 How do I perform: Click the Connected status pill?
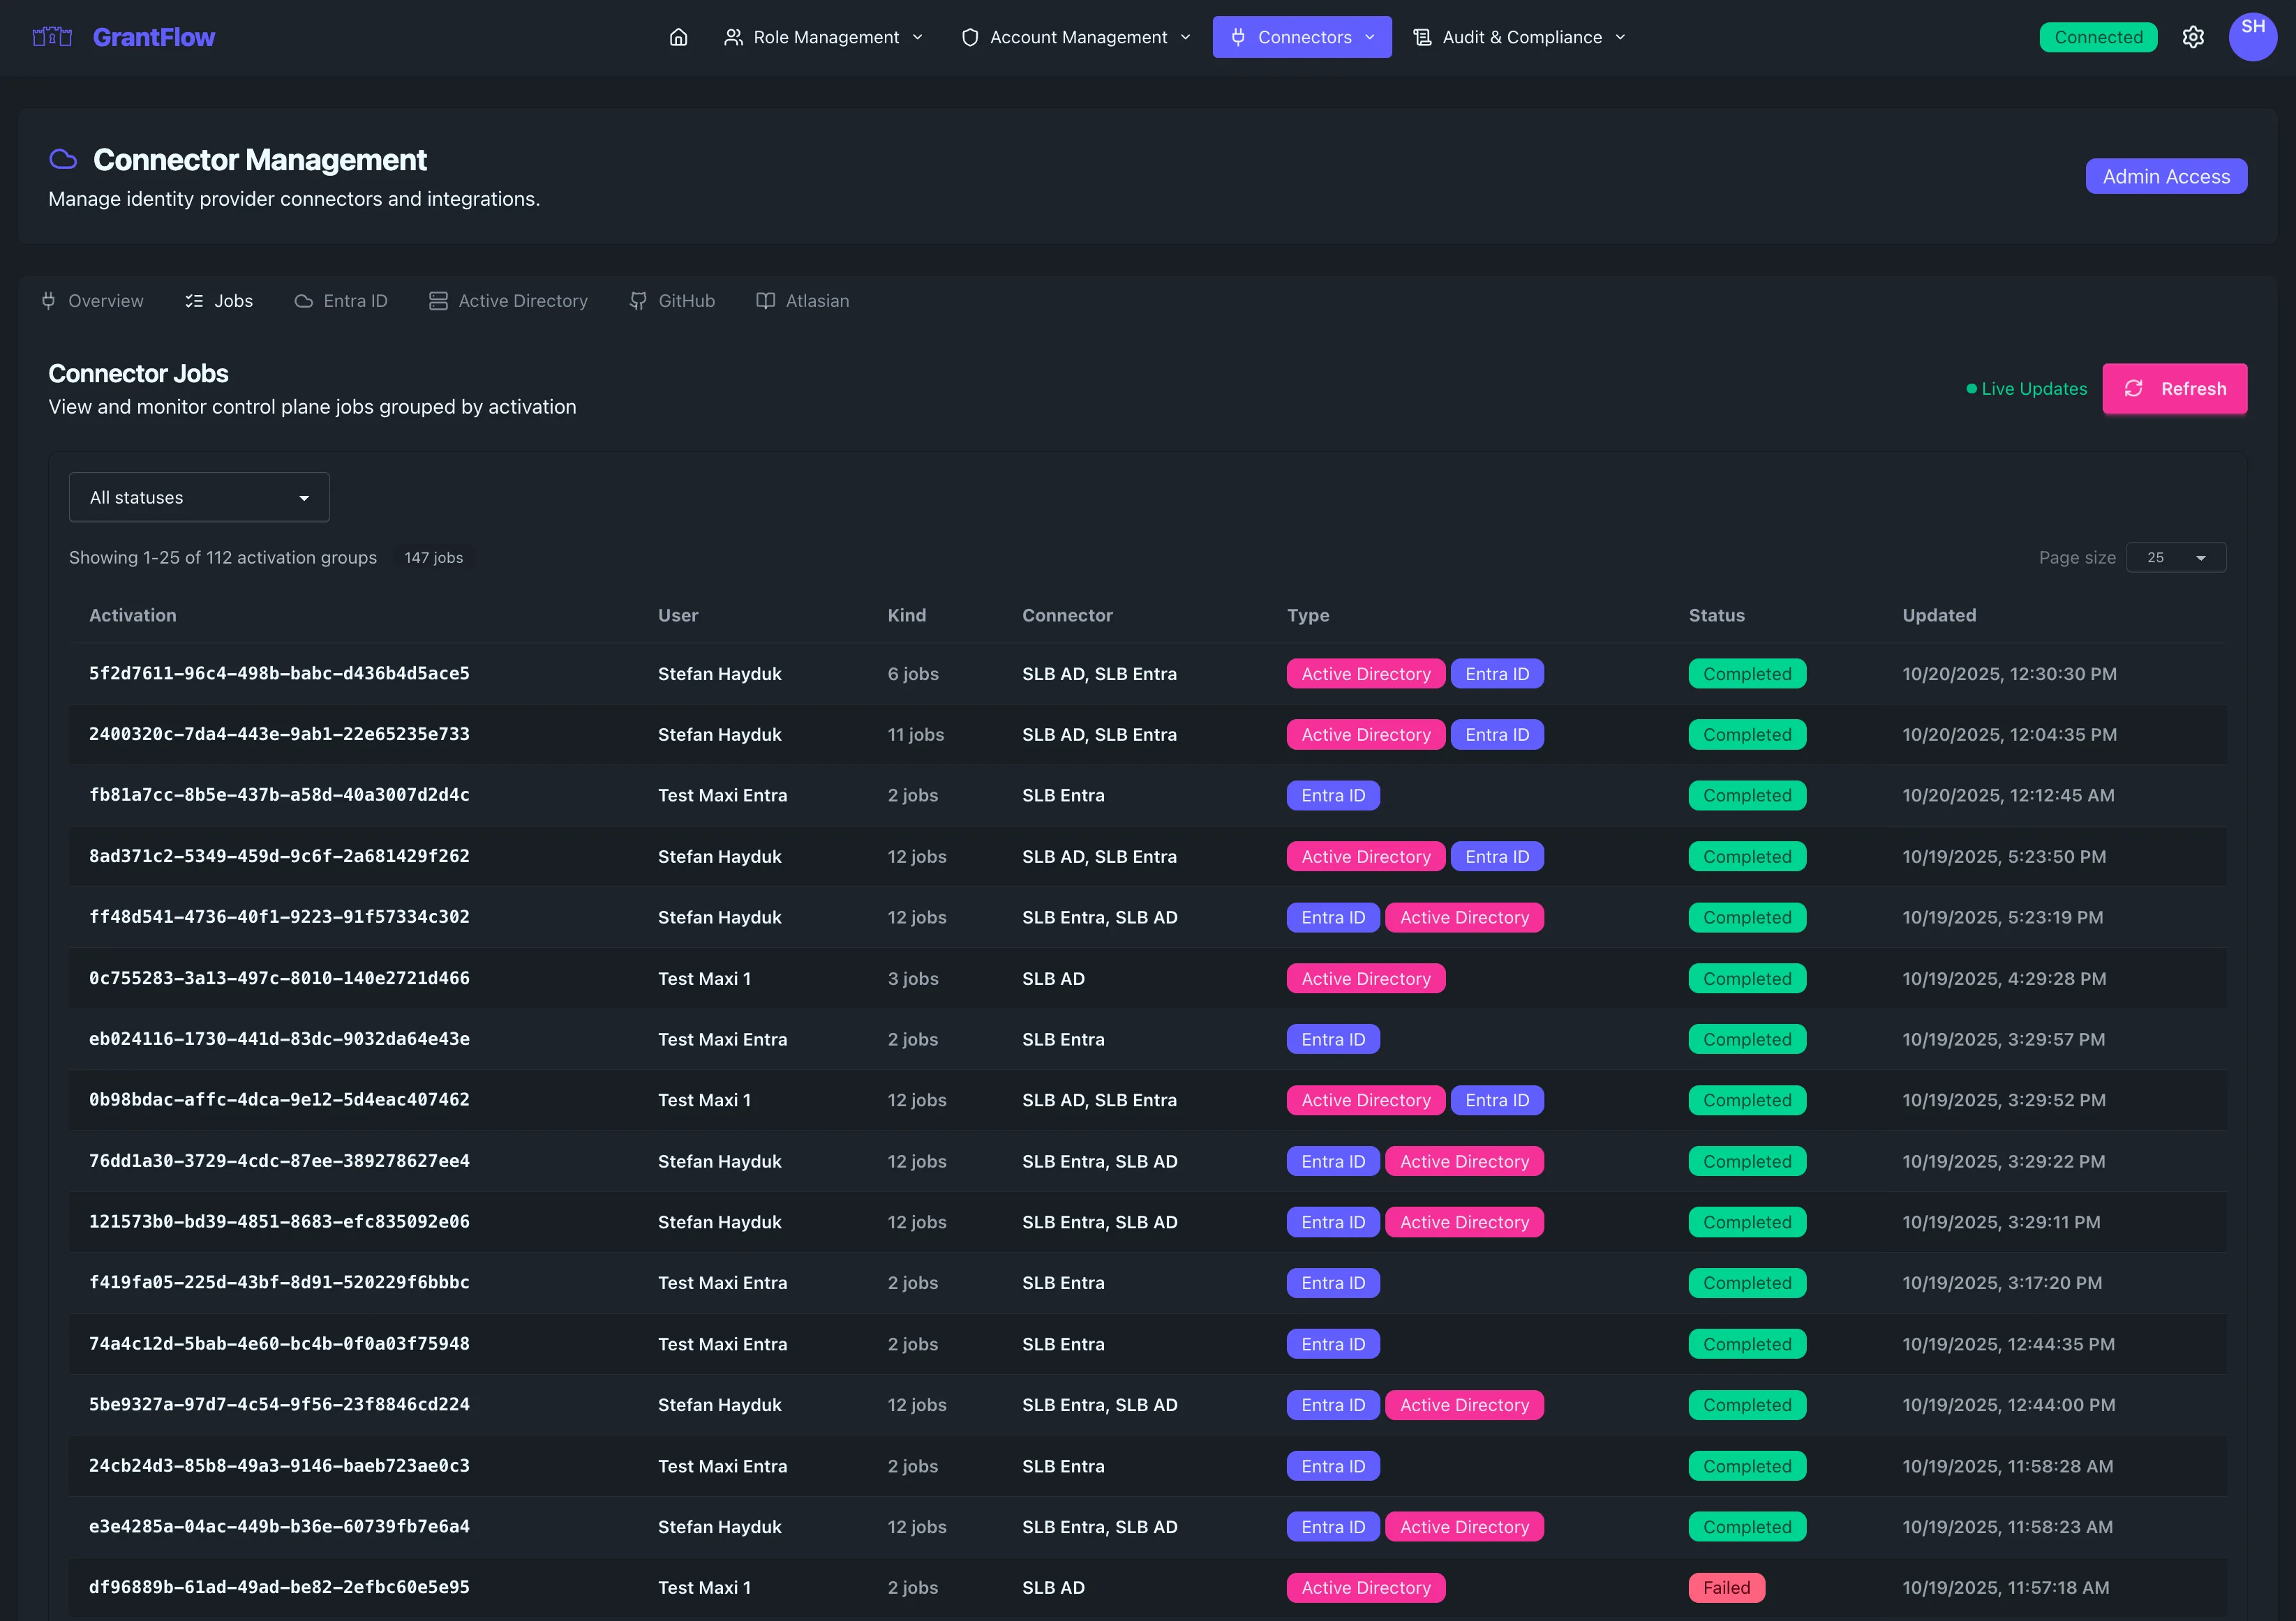click(x=2098, y=37)
